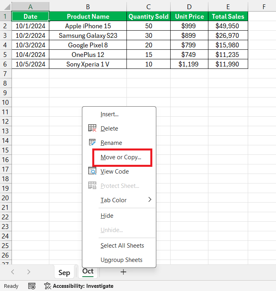276x291 pixels.
Task: Click the Date header cell
Action: tap(30, 16)
